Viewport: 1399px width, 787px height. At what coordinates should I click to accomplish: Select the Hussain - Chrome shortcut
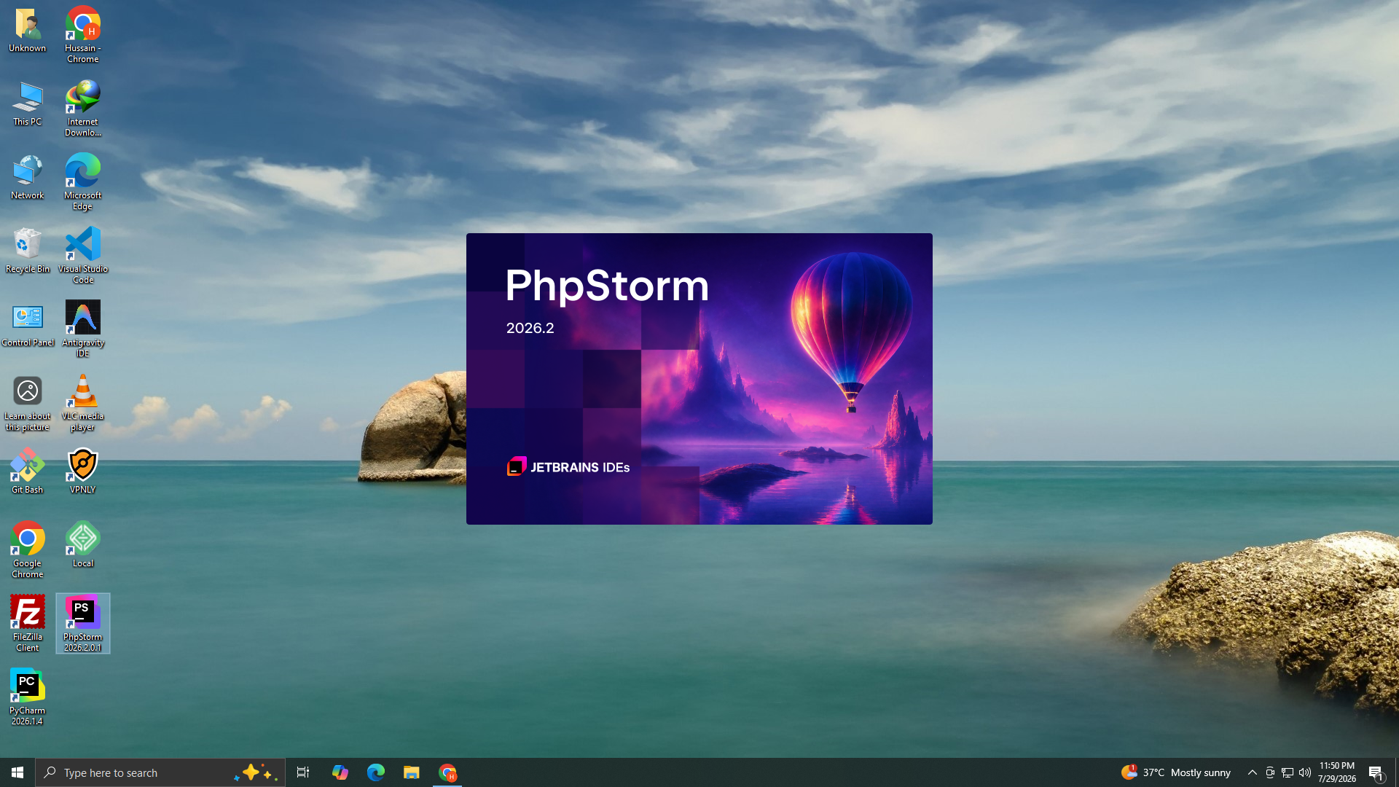click(x=83, y=34)
